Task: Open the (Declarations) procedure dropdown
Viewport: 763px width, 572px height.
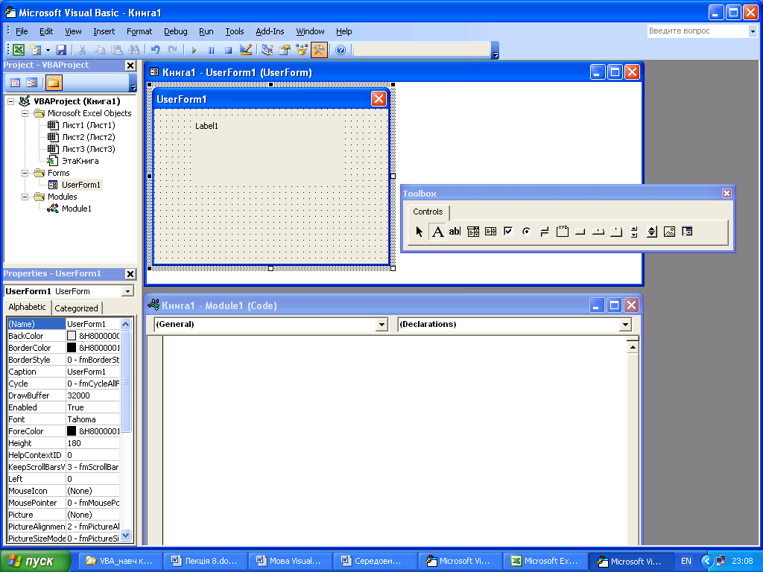Action: pos(625,325)
